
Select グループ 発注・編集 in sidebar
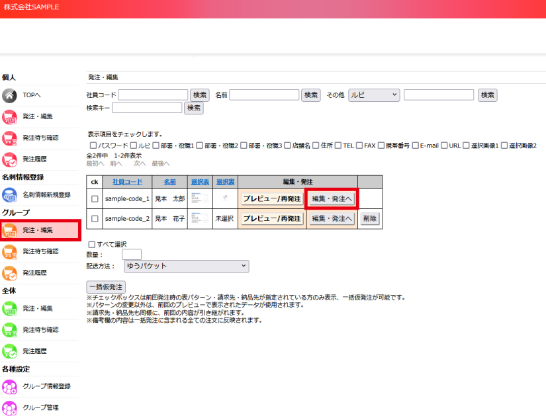[38, 230]
